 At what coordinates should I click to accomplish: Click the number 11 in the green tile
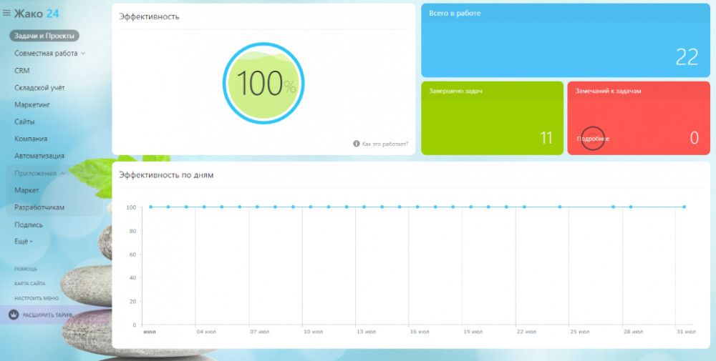pyautogui.click(x=546, y=138)
